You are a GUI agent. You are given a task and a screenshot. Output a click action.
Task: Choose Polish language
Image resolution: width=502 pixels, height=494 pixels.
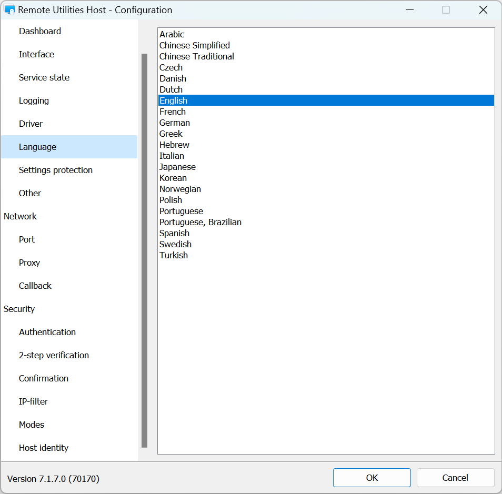(326, 200)
